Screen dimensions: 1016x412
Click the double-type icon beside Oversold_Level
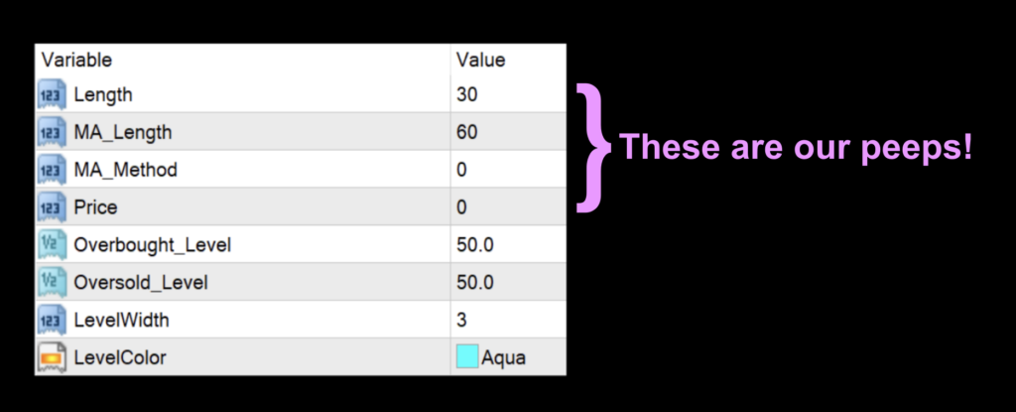(51, 283)
